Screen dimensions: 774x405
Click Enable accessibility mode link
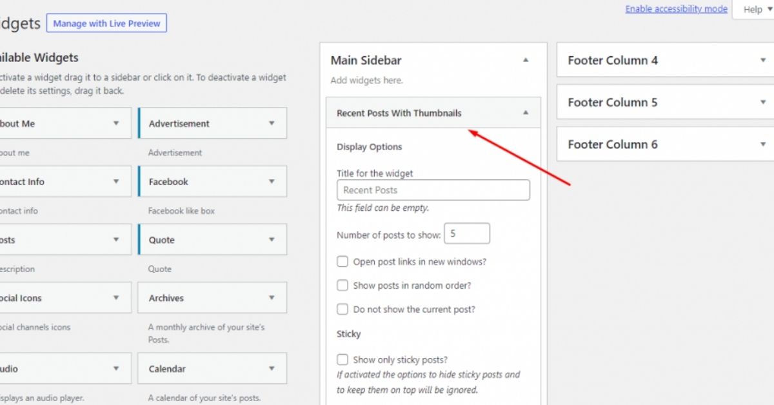(x=676, y=9)
